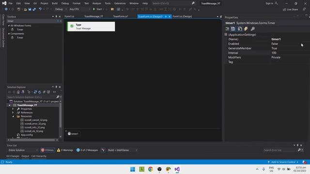
Task: Open Property Pages wrench icon
Action: (x=252, y=29)
